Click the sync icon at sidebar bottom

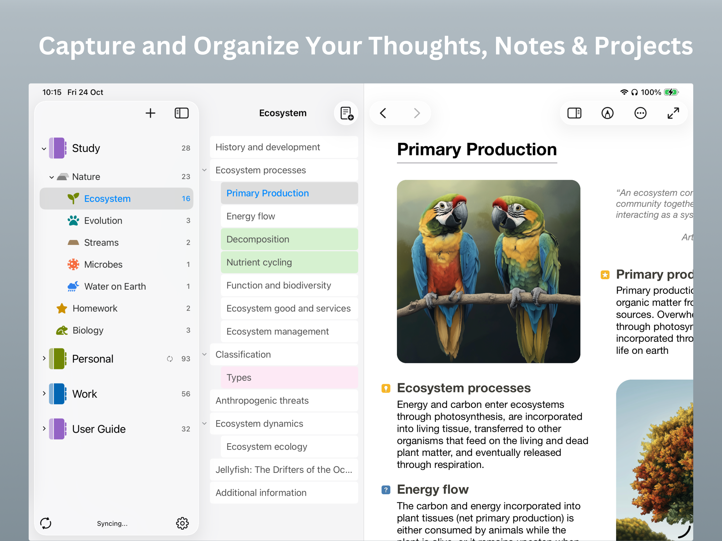(46, 523)
